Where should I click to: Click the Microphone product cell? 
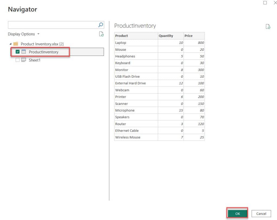(x=136, y=110)
